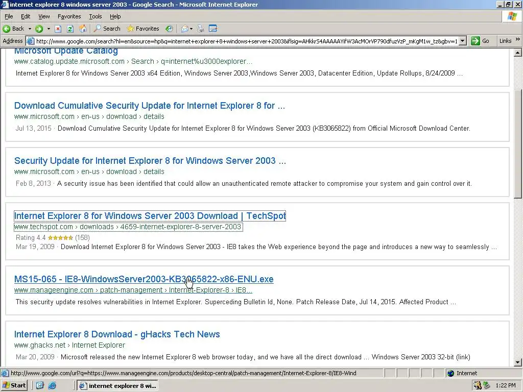
Task: Open the View menu
Action: point(44,16)
